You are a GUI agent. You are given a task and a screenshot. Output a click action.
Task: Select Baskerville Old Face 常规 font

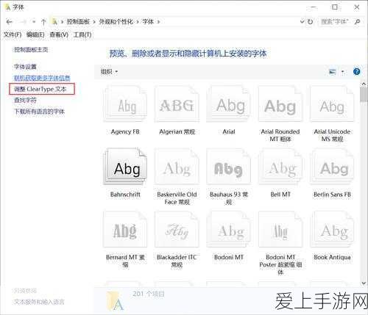click(177, 167)
